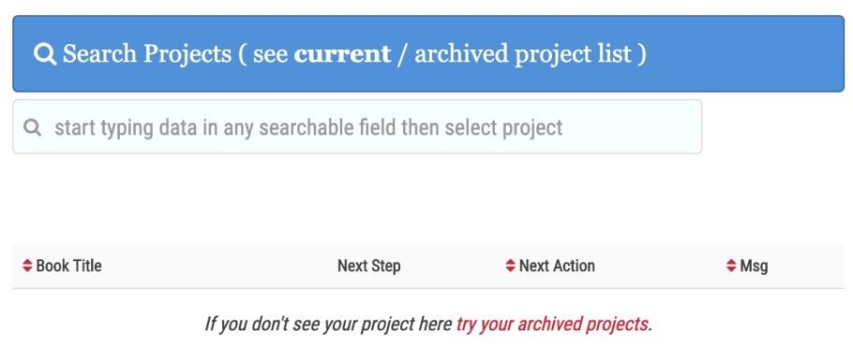Click the start typing data placeholder text

click(308, 128)
